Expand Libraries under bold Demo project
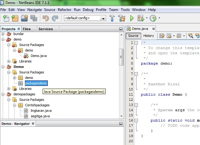This screenshot has width=200, height=145. coord(9,89)
